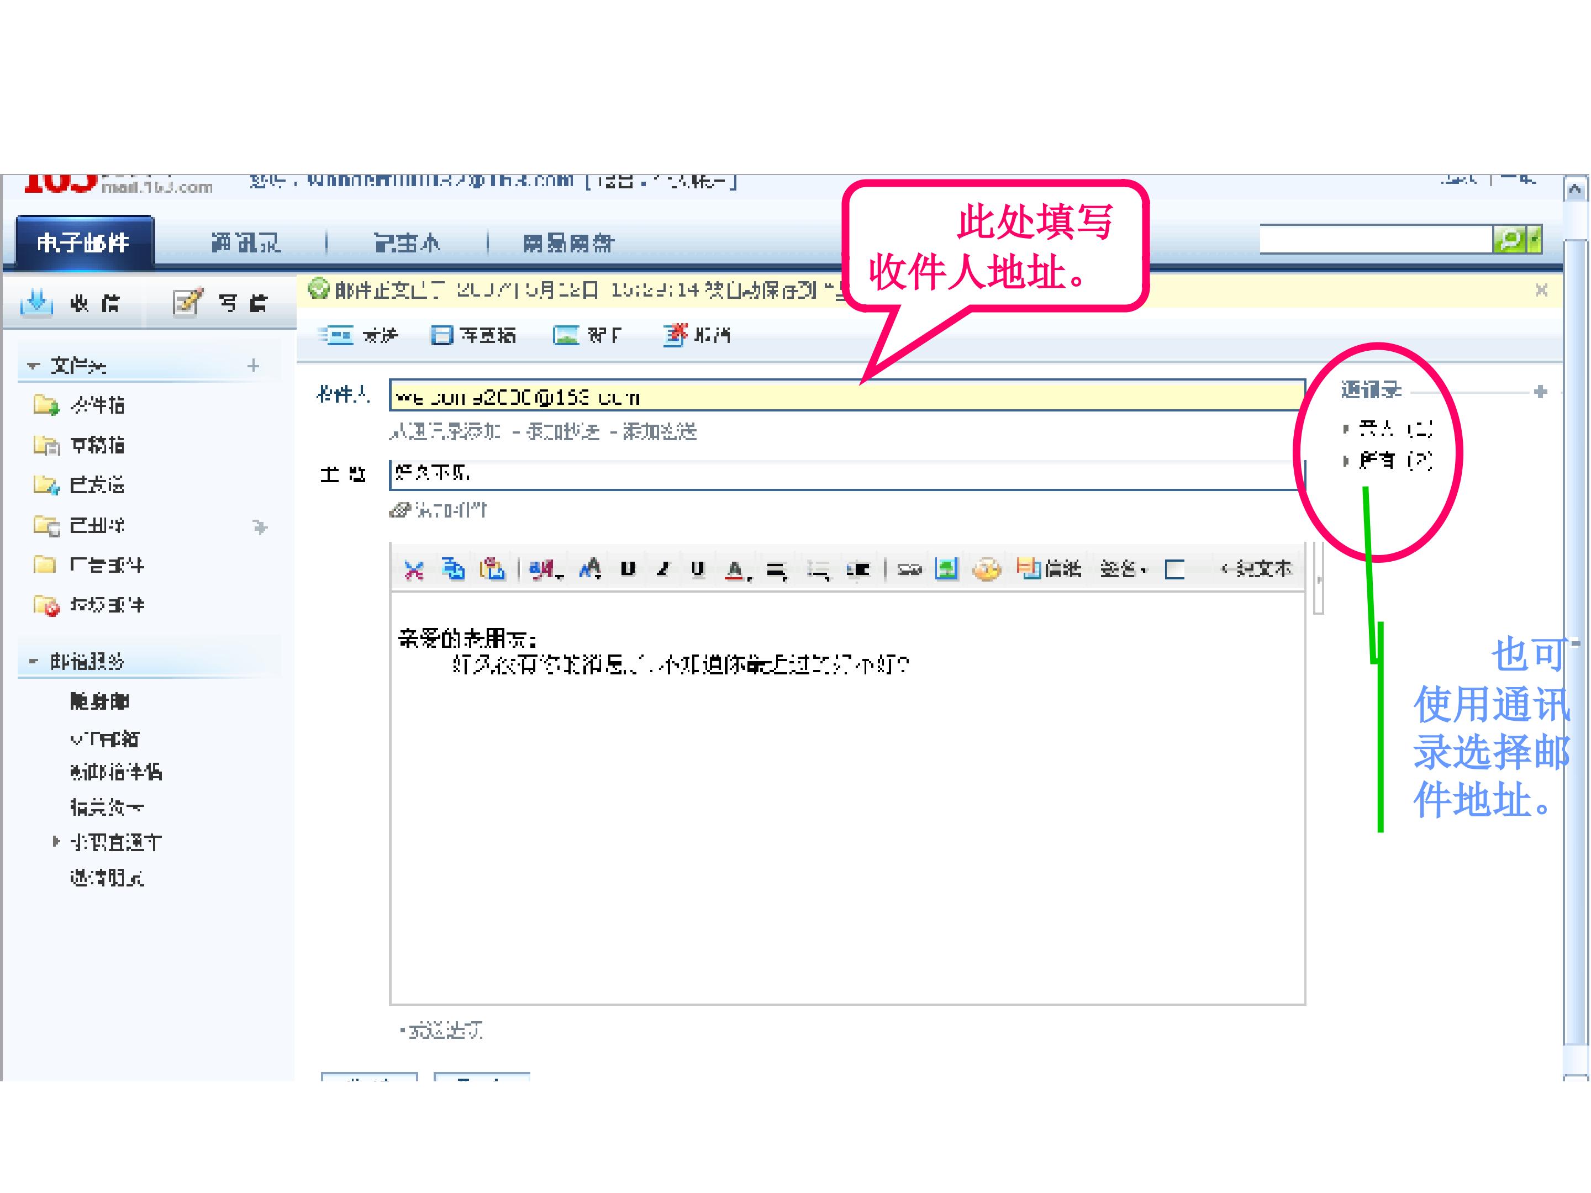Viewport: 1591px width, 1193px height.
Task: Toggle Italic formatting in the editor toolbar
Action: (662, 569)
